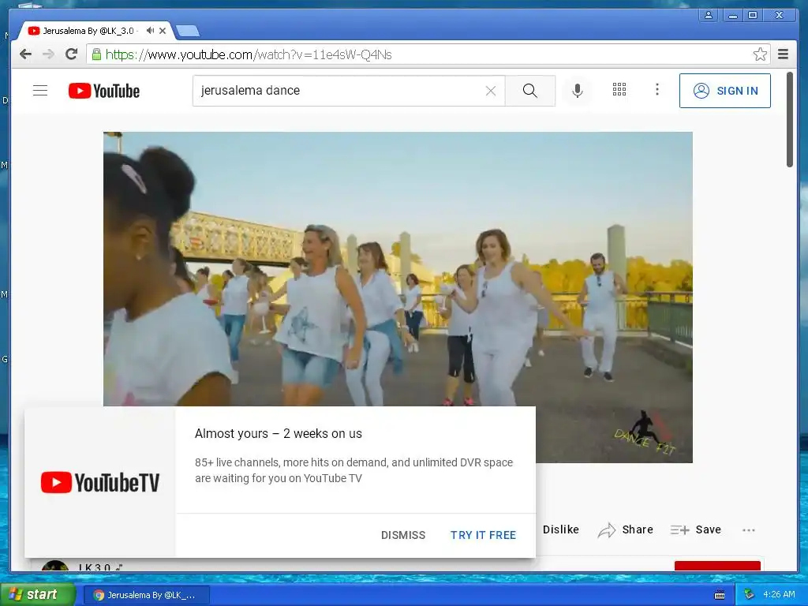
Task: Click Dislike on the video
Action: (561, 529)
